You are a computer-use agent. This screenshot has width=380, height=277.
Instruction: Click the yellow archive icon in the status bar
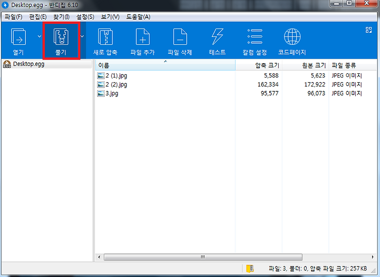point(250,269)
